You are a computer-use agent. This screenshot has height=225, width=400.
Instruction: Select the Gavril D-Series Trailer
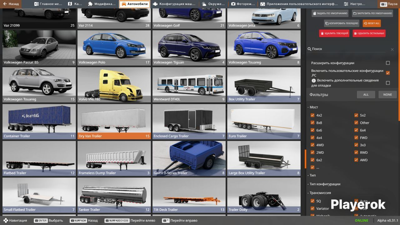(189, 158)
